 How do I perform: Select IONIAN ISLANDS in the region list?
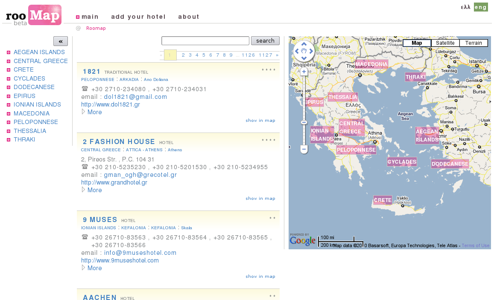[37, 105]
